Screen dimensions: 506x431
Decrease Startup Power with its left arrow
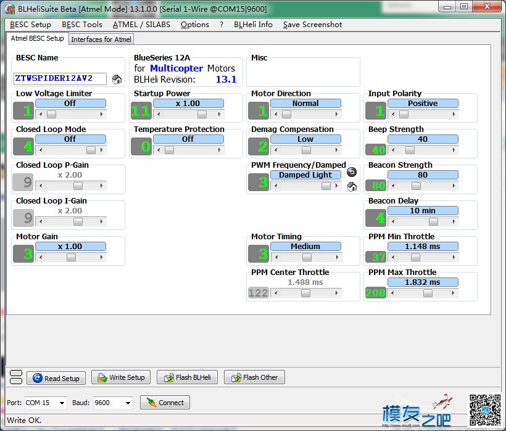coord(159,114)
